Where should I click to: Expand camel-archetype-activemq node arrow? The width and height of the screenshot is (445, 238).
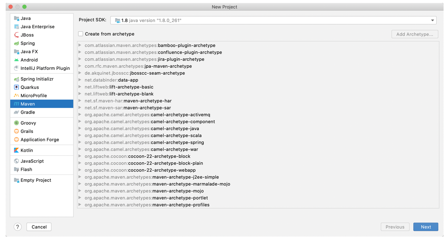pos(80,114)
